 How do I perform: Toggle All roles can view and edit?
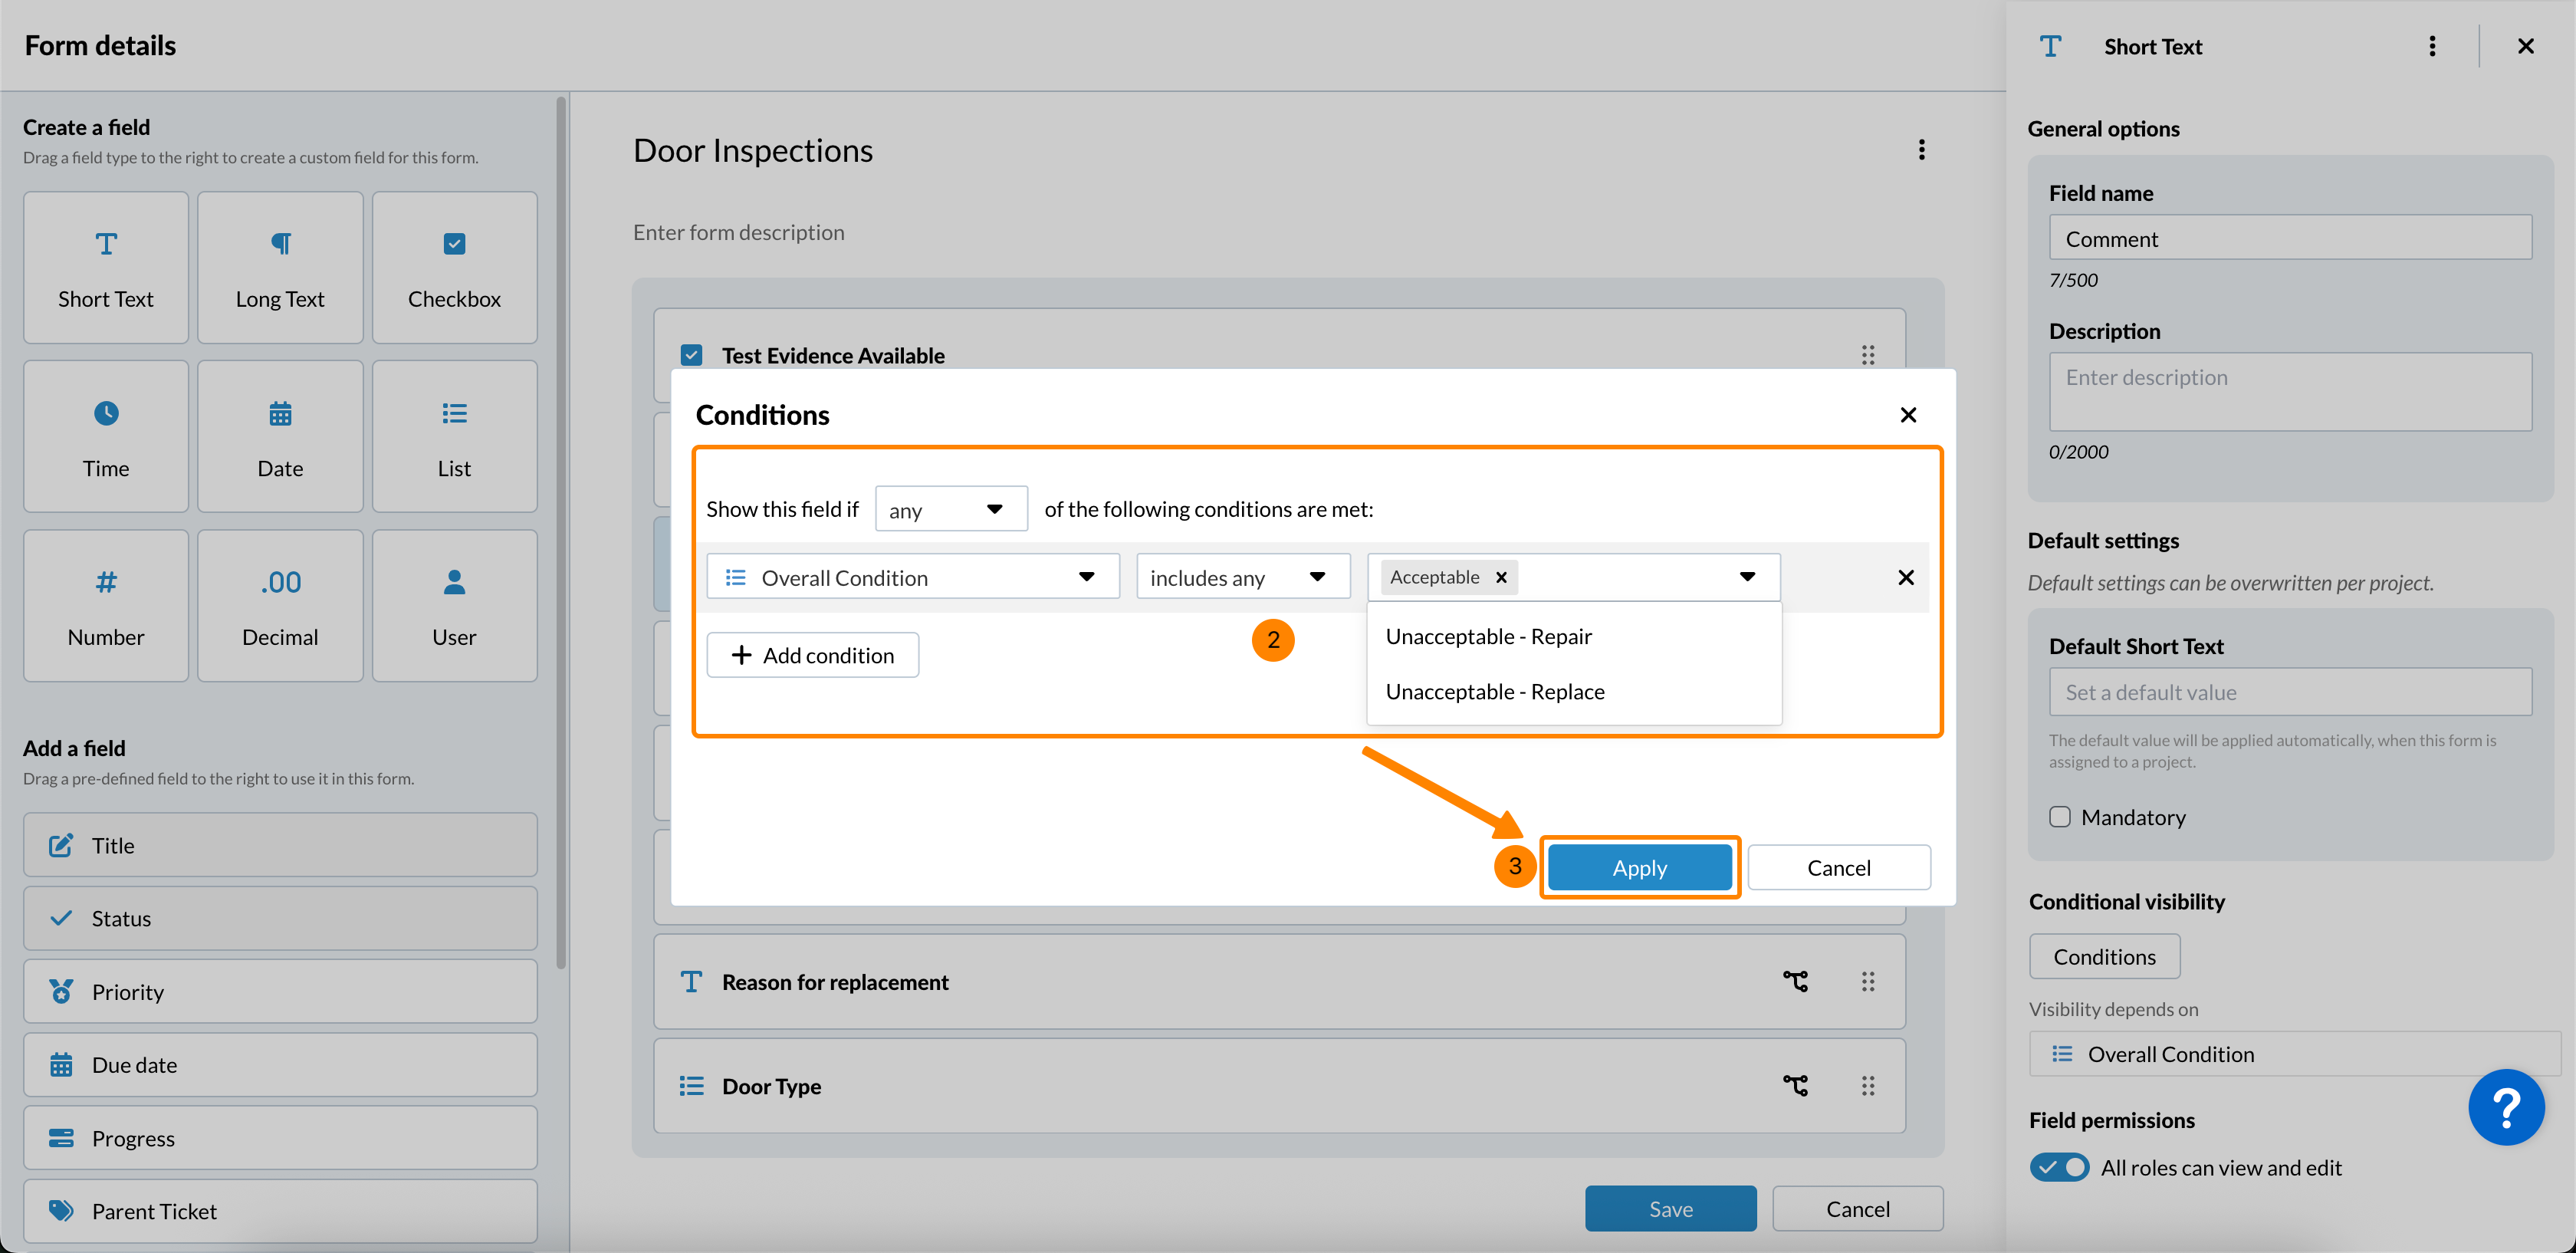2059,1167
